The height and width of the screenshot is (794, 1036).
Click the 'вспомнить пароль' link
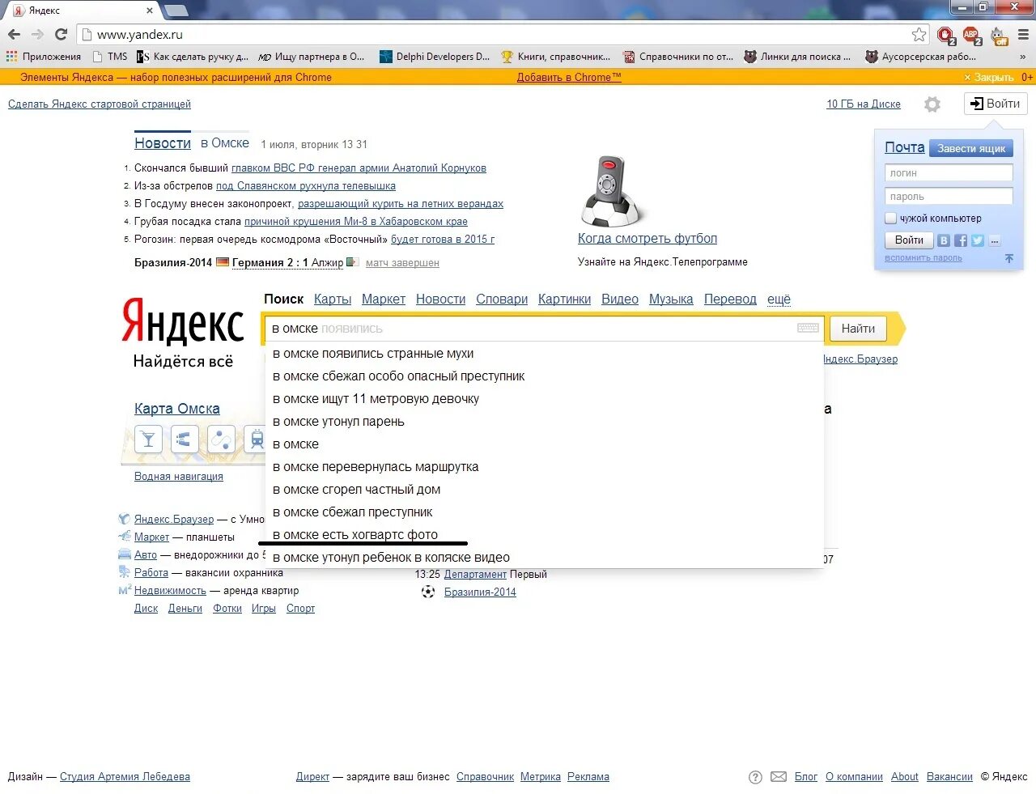coord(923,258)
